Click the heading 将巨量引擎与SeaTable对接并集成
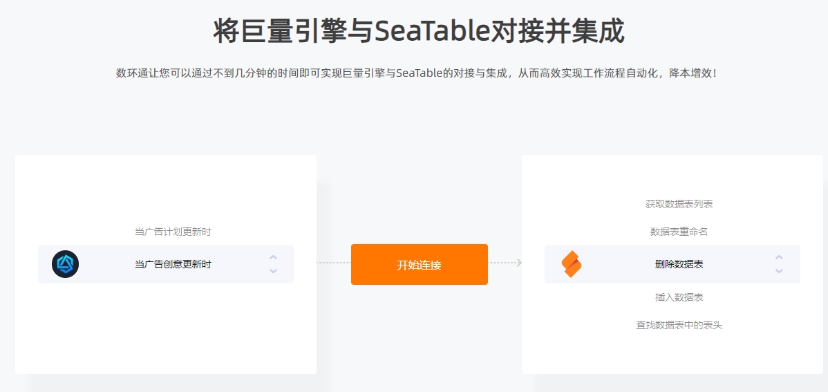Viewport: 828px width, 392px height. 420,30
